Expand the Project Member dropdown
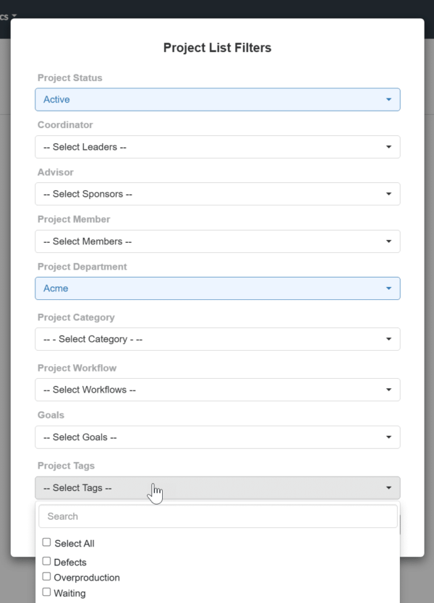The width and height of the screenshot is (434, 603). tap(217, 241)
